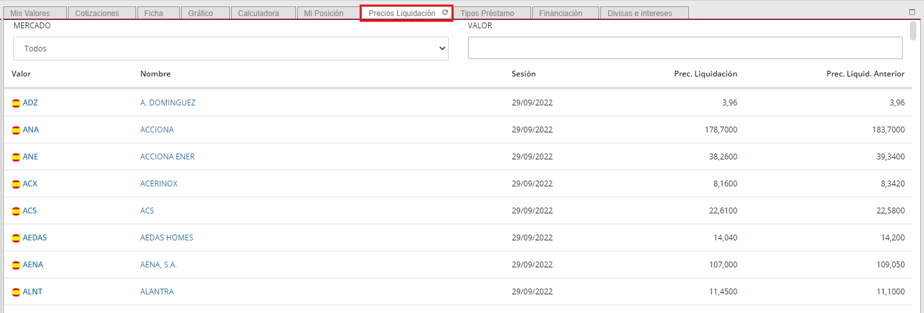This screenshot has height=313, width=924.
Task: Select the 11,1000 previous price cell
Action: coord(891,292)
